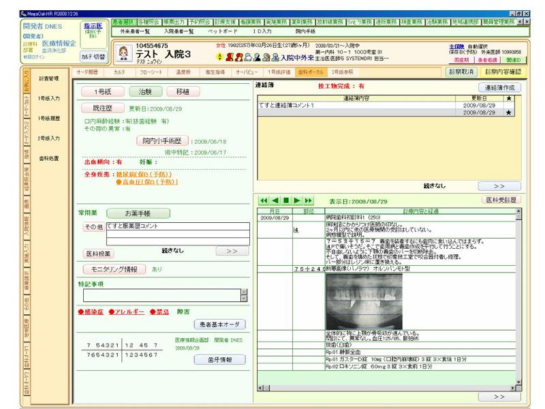This screenshot has height=409, width=545.
Task: Click the single backward arrow icon
Action: click(275, 201)
